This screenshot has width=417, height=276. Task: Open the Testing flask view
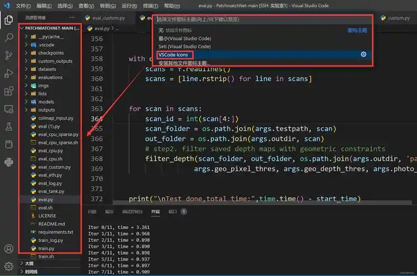[9, 126]
